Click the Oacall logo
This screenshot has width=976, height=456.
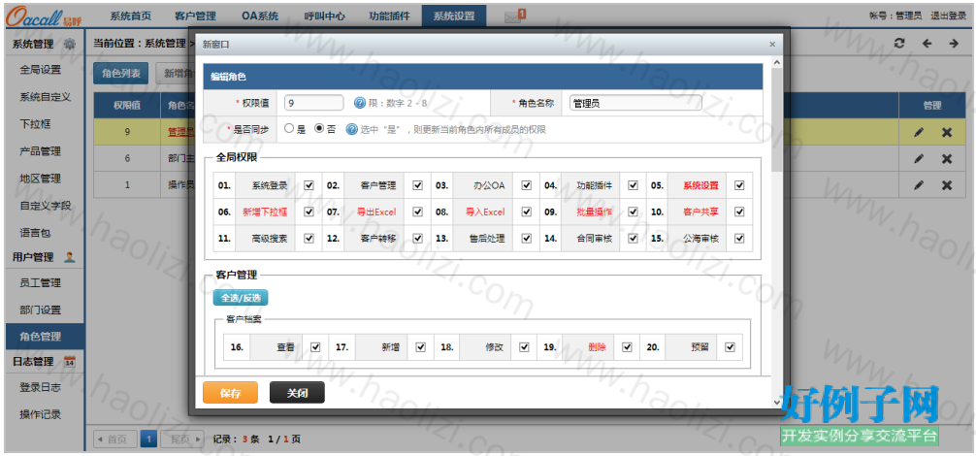point(44,16)
